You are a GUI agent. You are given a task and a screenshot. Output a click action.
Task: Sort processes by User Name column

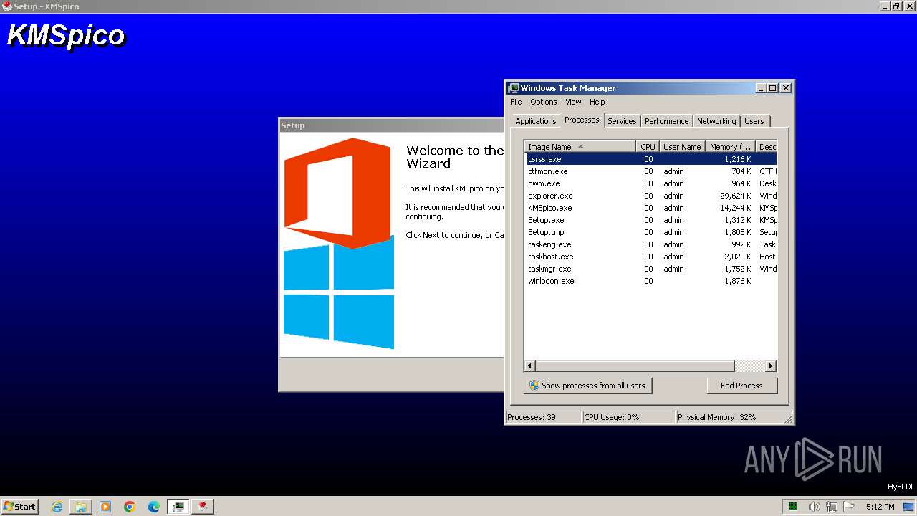[x=682, y=147]
